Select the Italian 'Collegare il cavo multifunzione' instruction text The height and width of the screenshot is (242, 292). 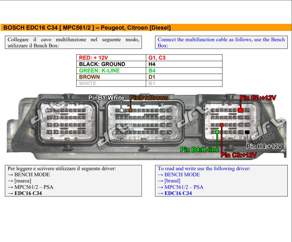point(73,42)
